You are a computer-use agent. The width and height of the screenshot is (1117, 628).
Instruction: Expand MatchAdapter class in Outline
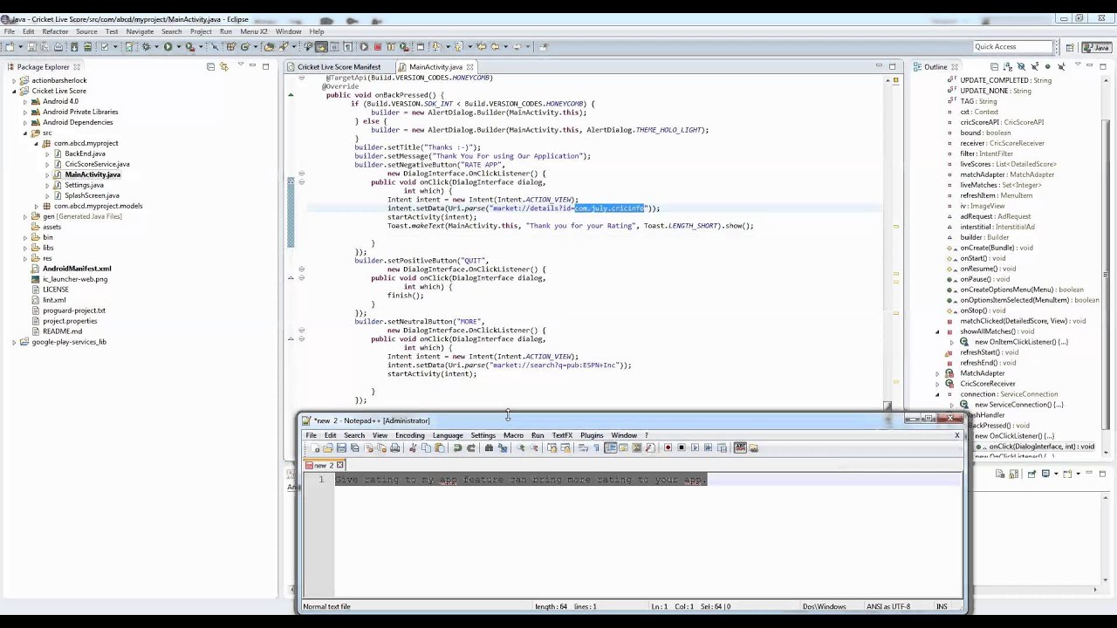(x=939, y=373)
